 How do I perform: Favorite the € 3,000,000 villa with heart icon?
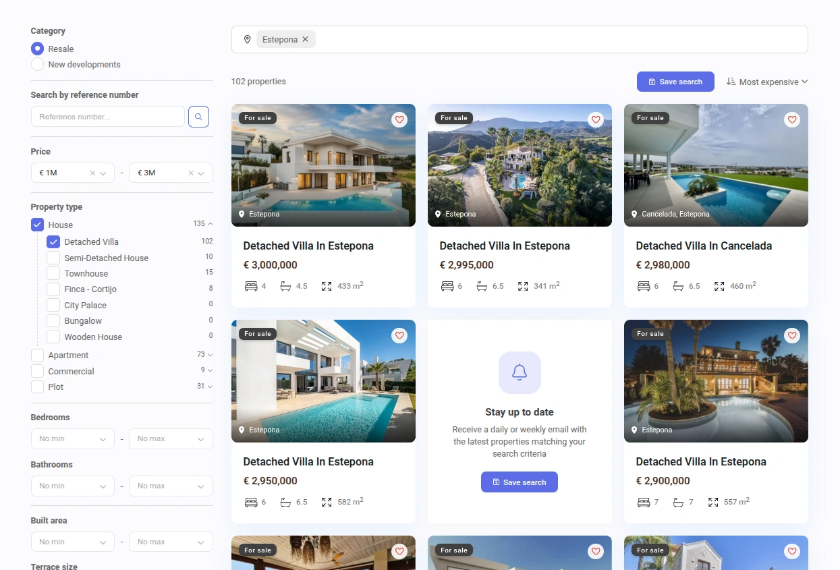[x=399, y=119]
